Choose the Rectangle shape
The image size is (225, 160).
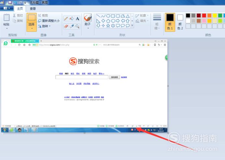click(x=113, y=16)
